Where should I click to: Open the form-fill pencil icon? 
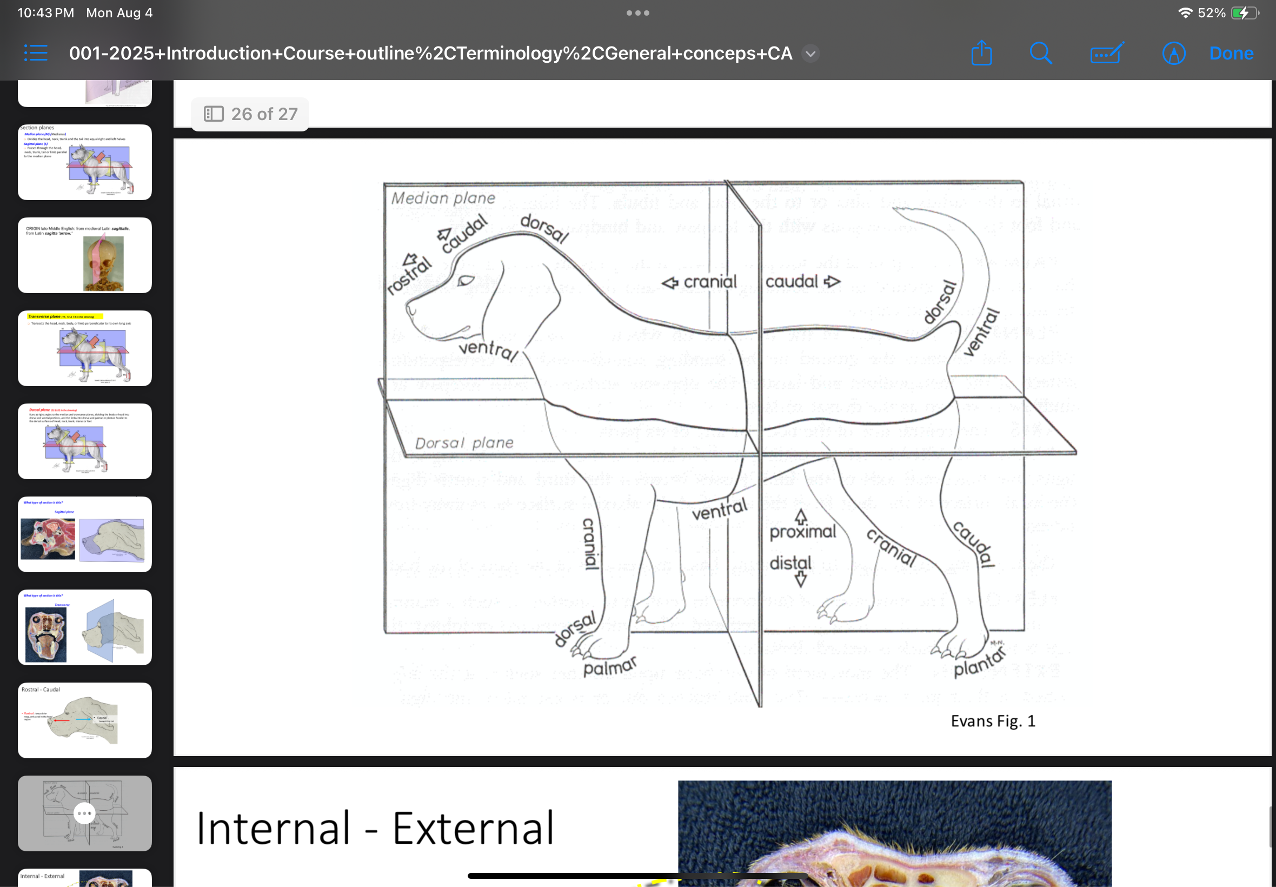[x=1107, y=54]
